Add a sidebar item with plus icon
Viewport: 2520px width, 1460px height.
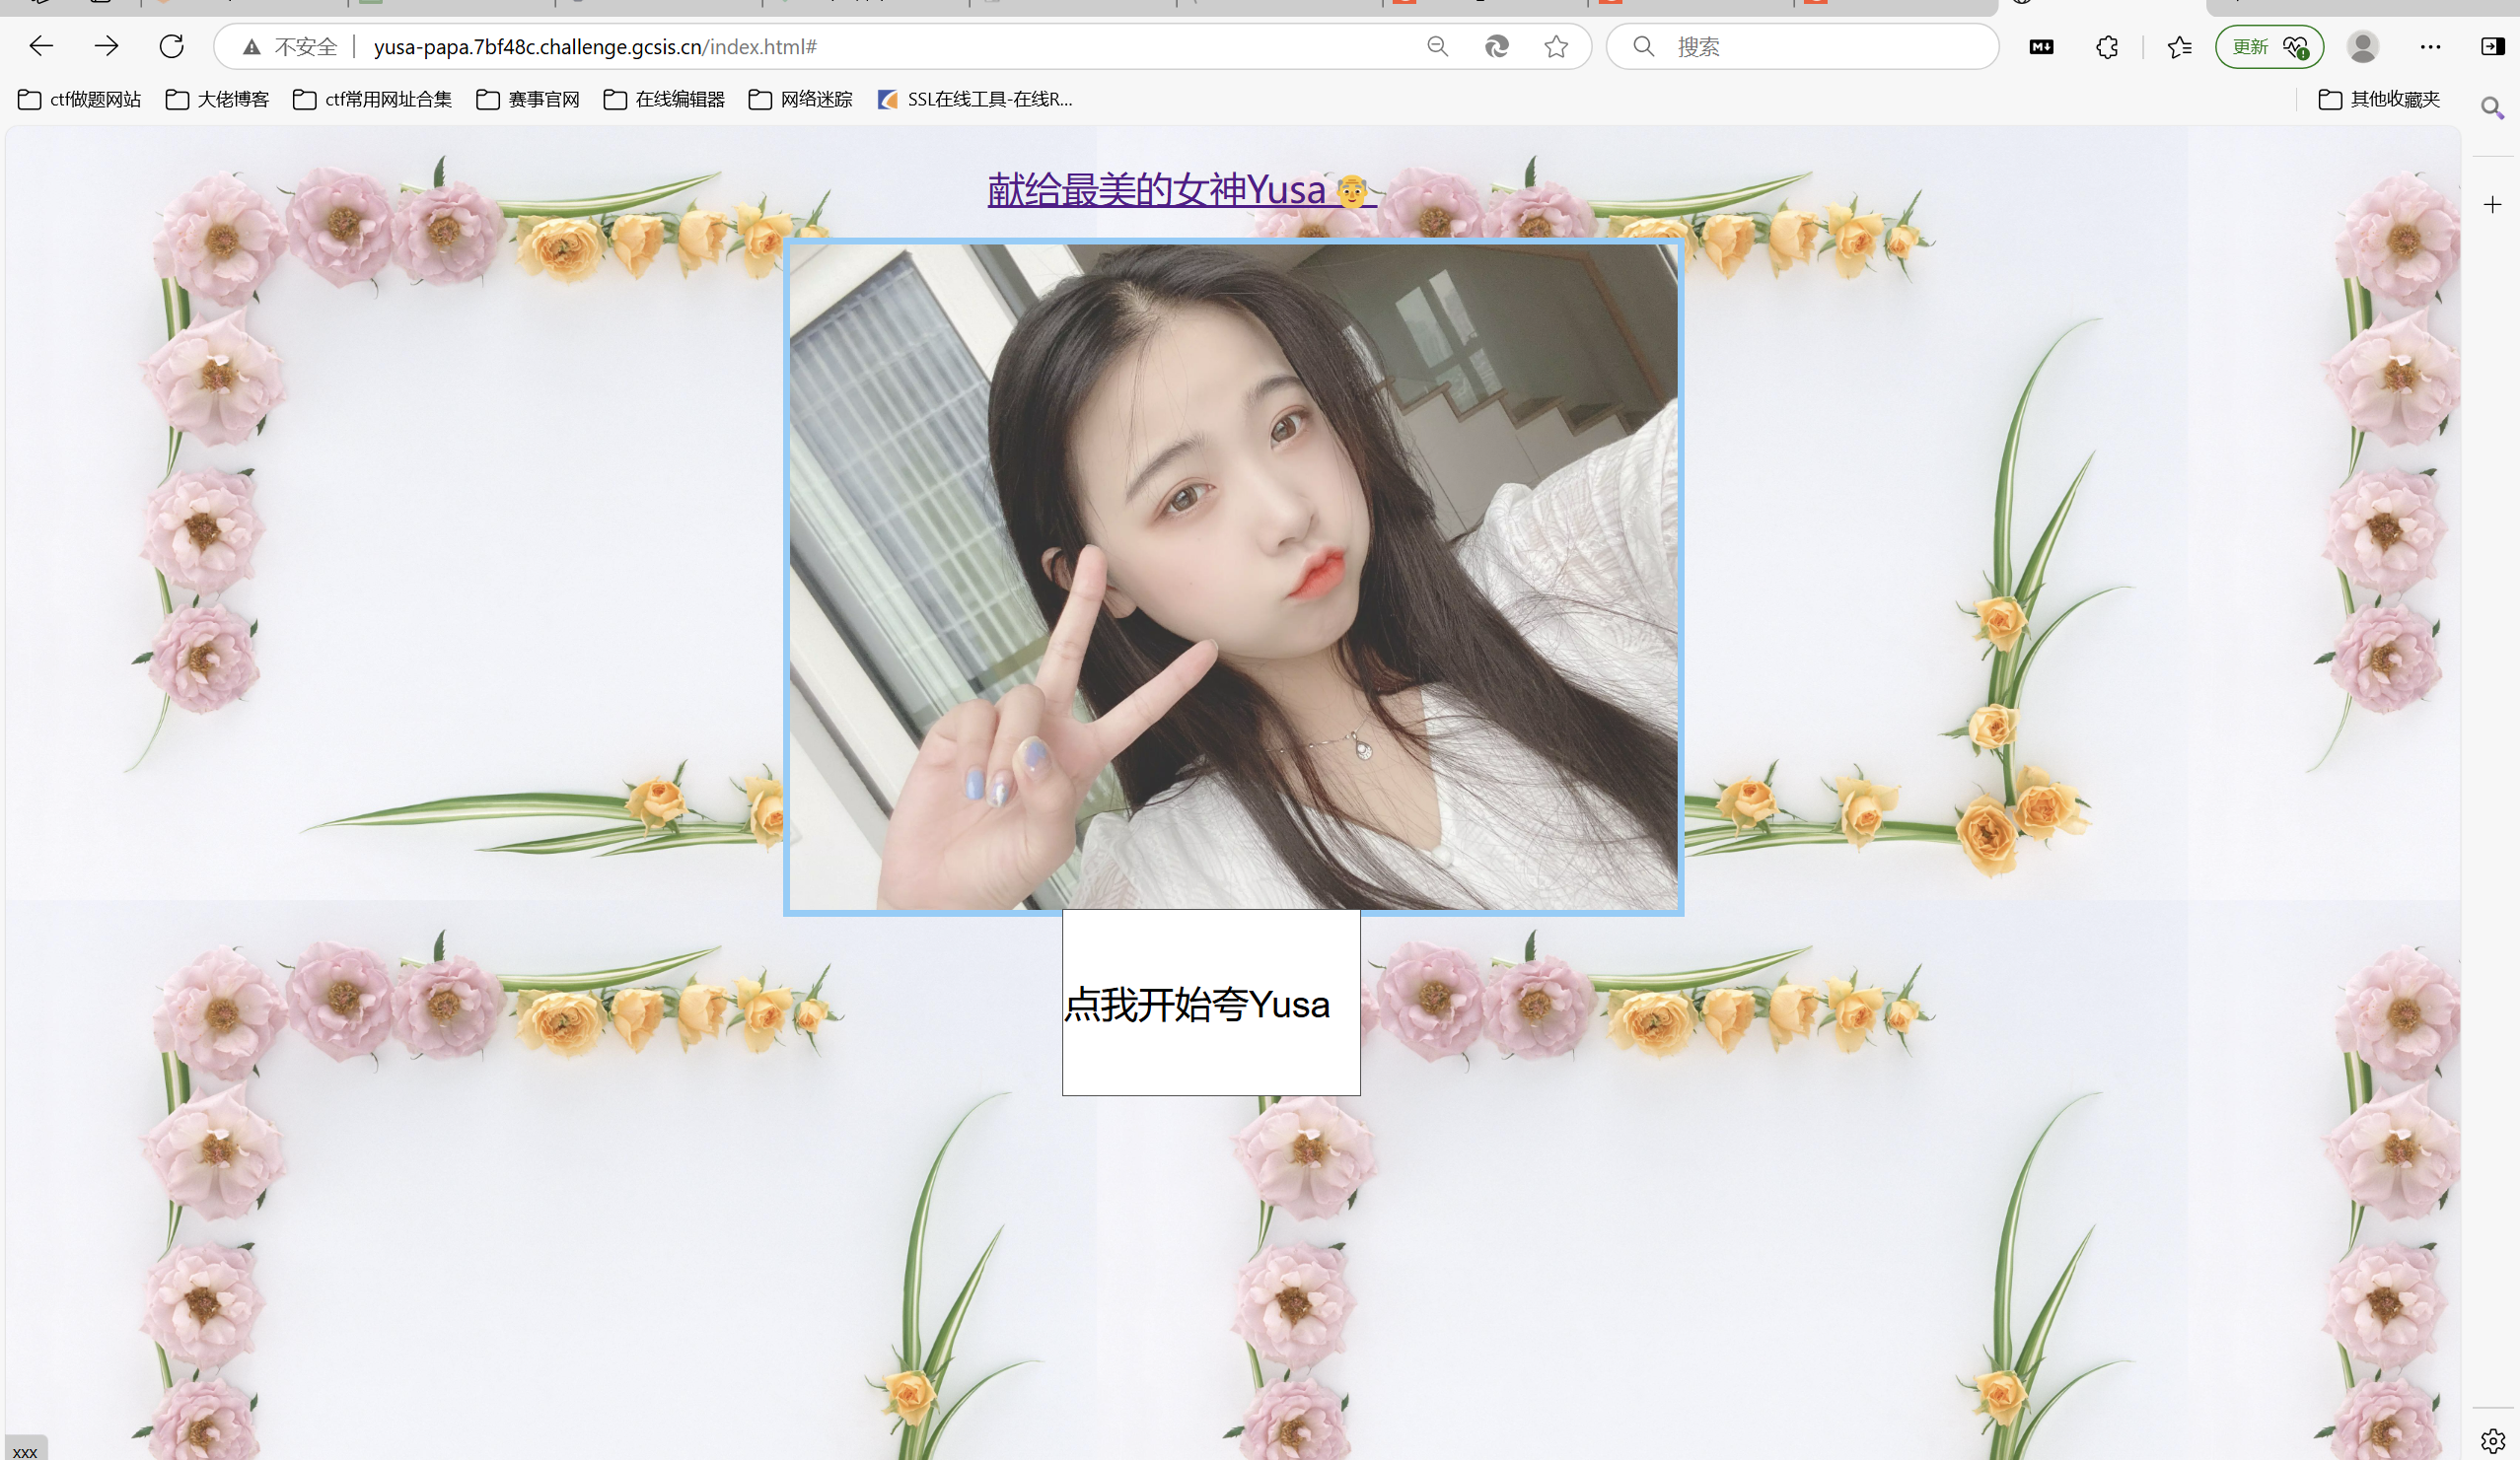tap(2492, 205)
